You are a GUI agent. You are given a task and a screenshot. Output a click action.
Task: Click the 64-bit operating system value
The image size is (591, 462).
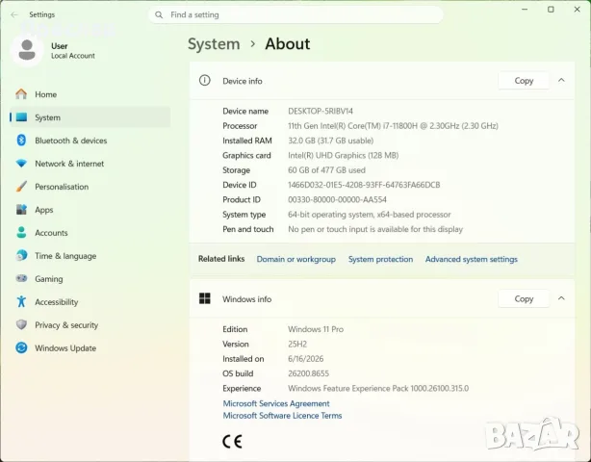(x=369, y=215)
